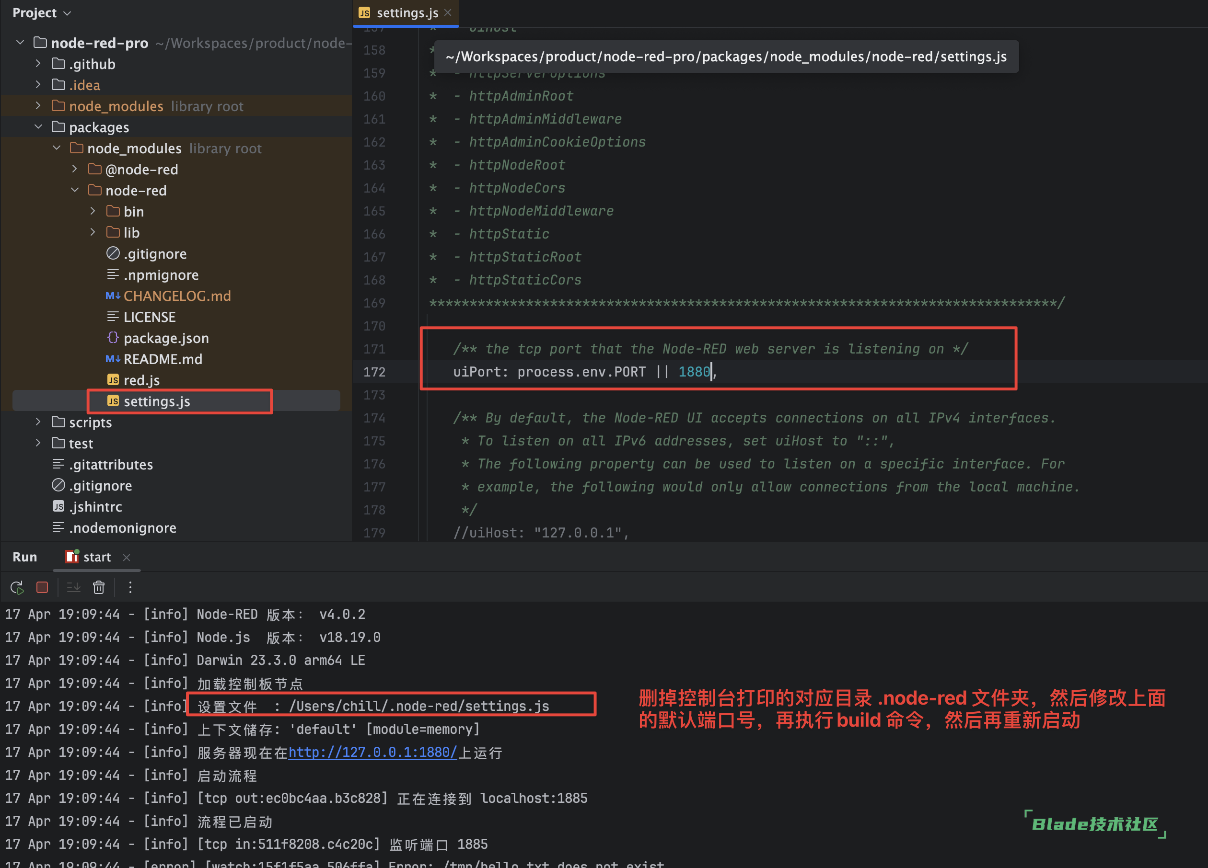Click the //uiHost "127.0.0.1" line
The height and width of the screenshot is (868, 1208).
[x=541, y=533]
